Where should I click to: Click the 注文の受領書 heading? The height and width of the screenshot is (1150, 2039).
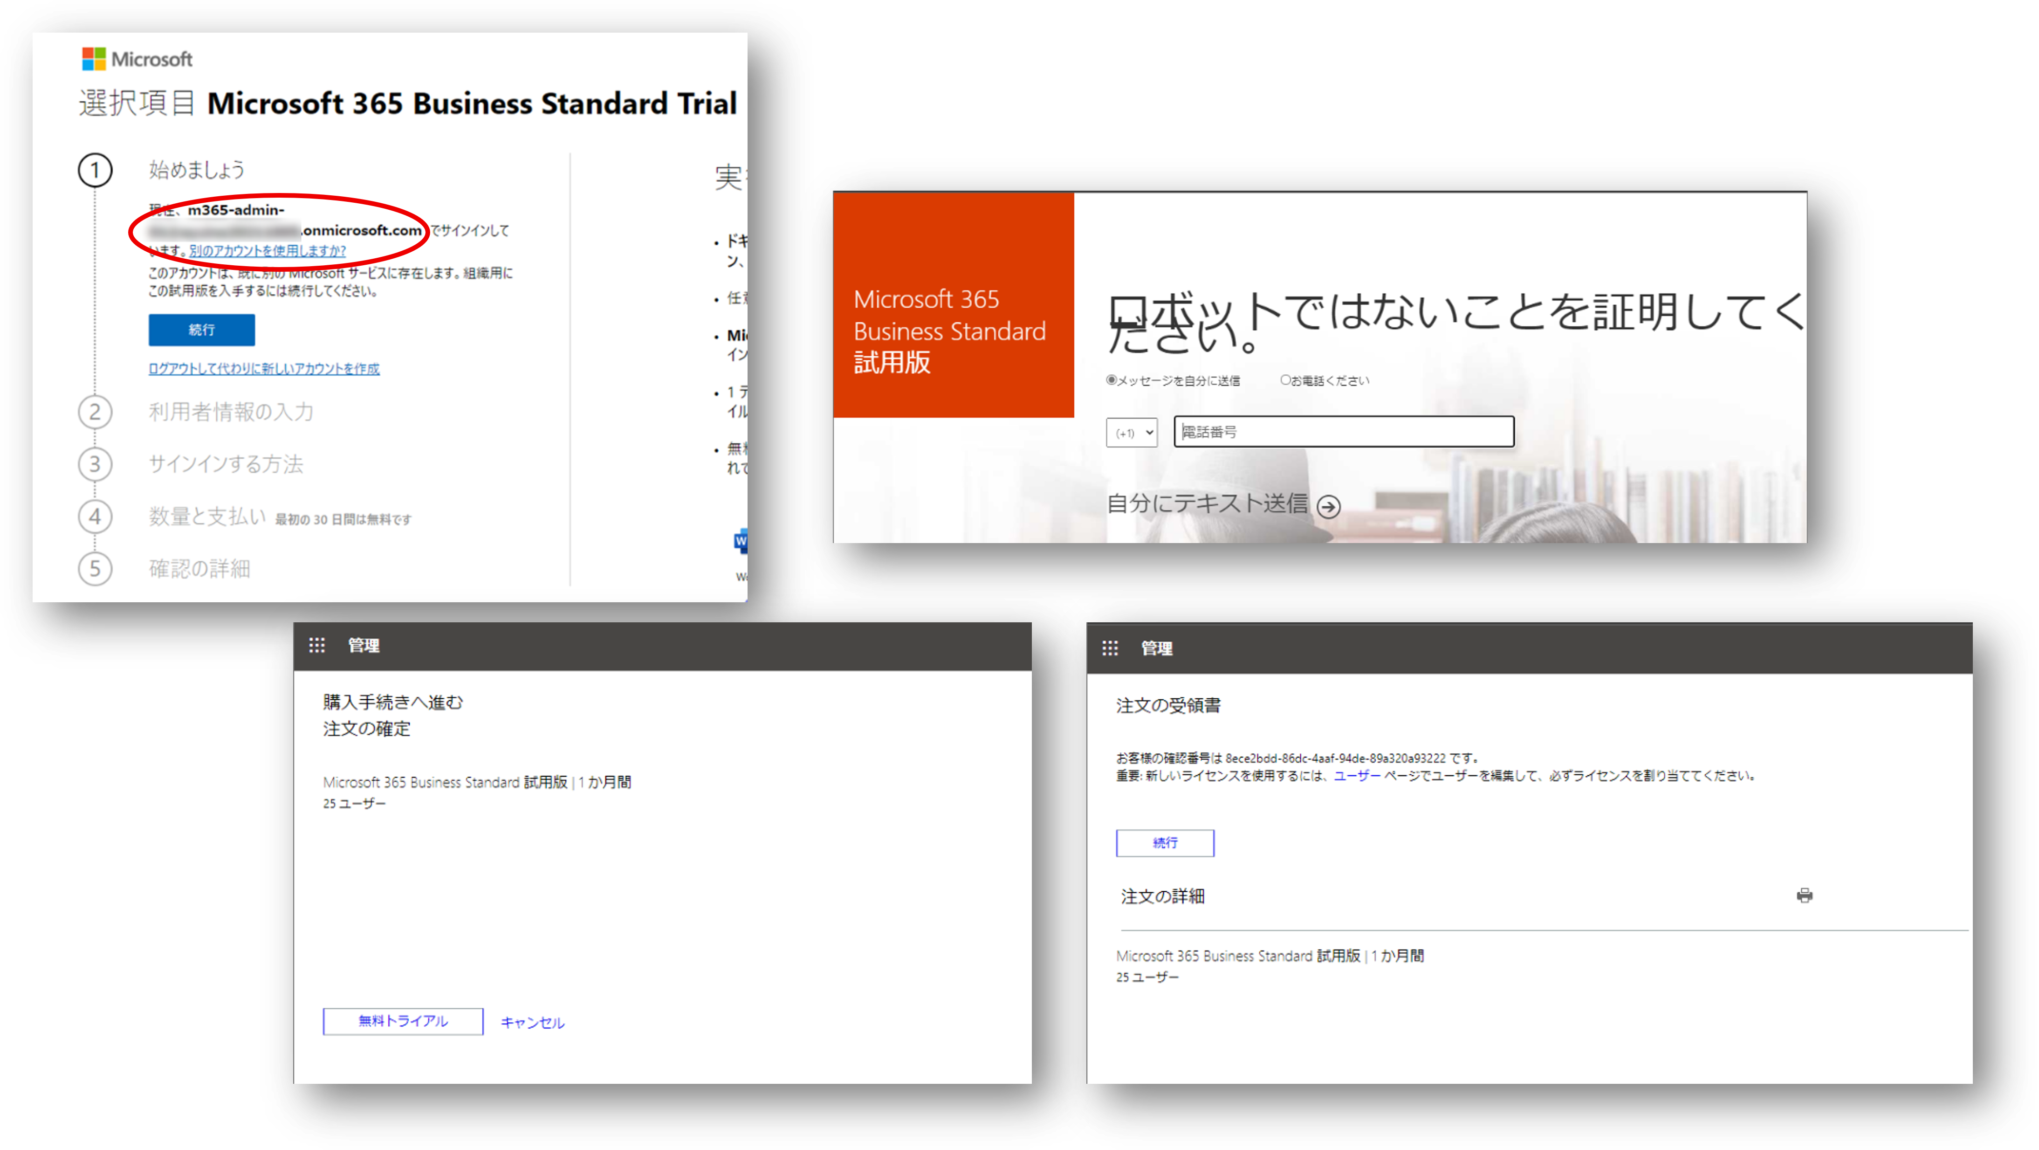tap(1168, 705)
